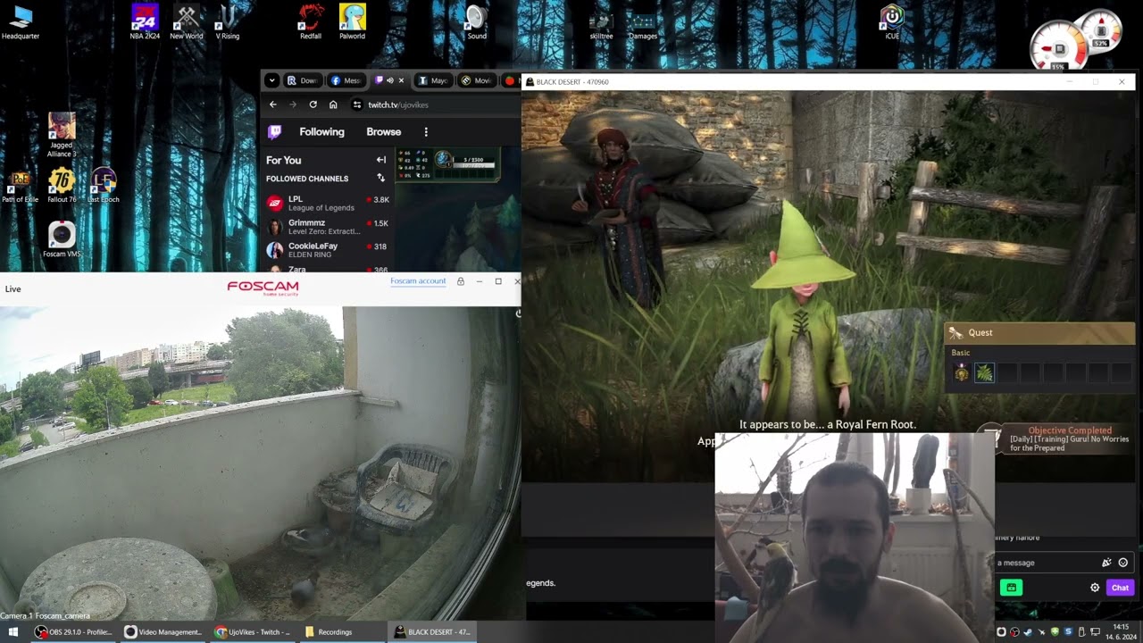Open the celebration icon in chat box

(1106, 563)
